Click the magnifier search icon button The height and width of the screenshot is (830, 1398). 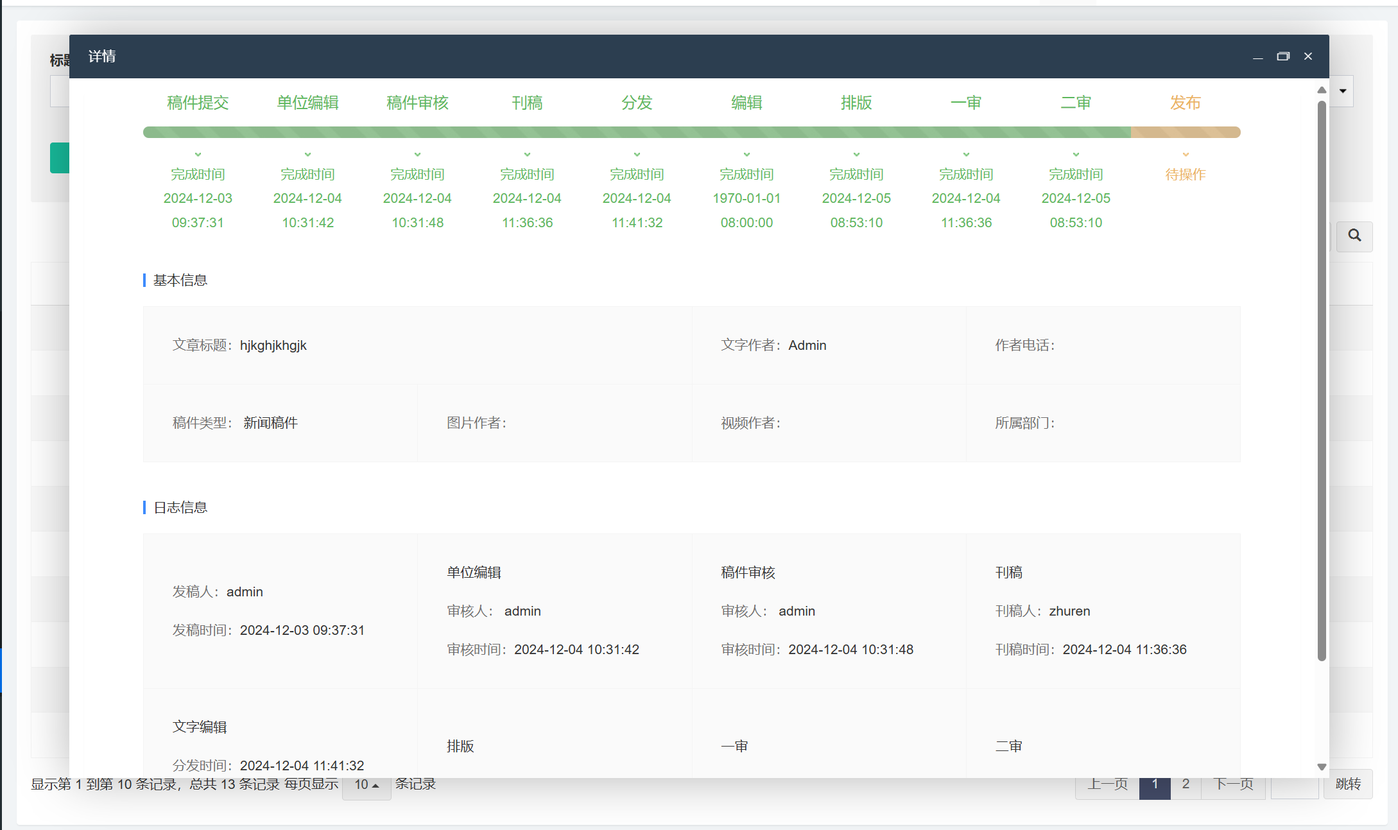pyautogui.click(x=1354, y=236)
